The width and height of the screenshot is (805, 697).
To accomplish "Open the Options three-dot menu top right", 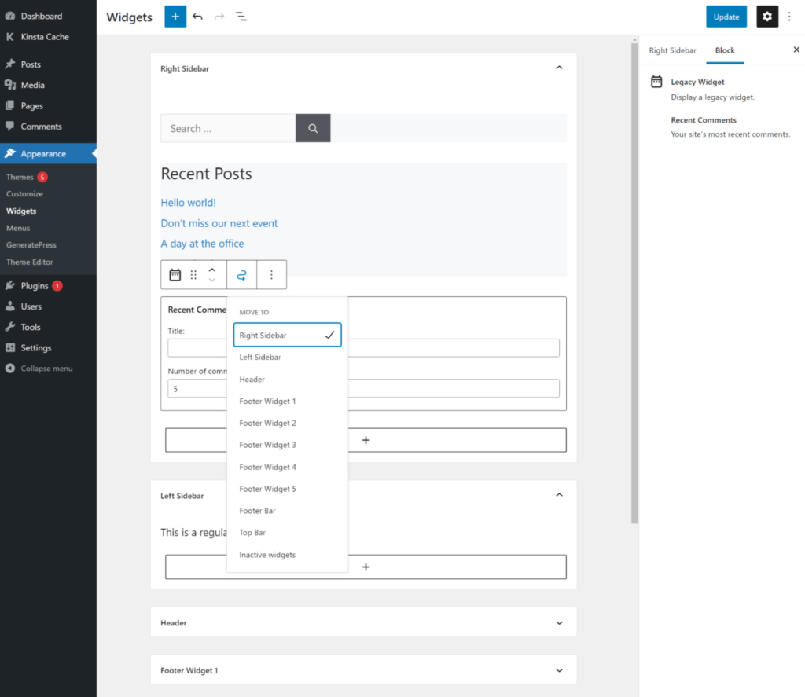I will pos(789,16).
